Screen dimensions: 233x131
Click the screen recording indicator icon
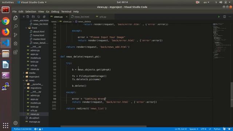tap(198, 2)
